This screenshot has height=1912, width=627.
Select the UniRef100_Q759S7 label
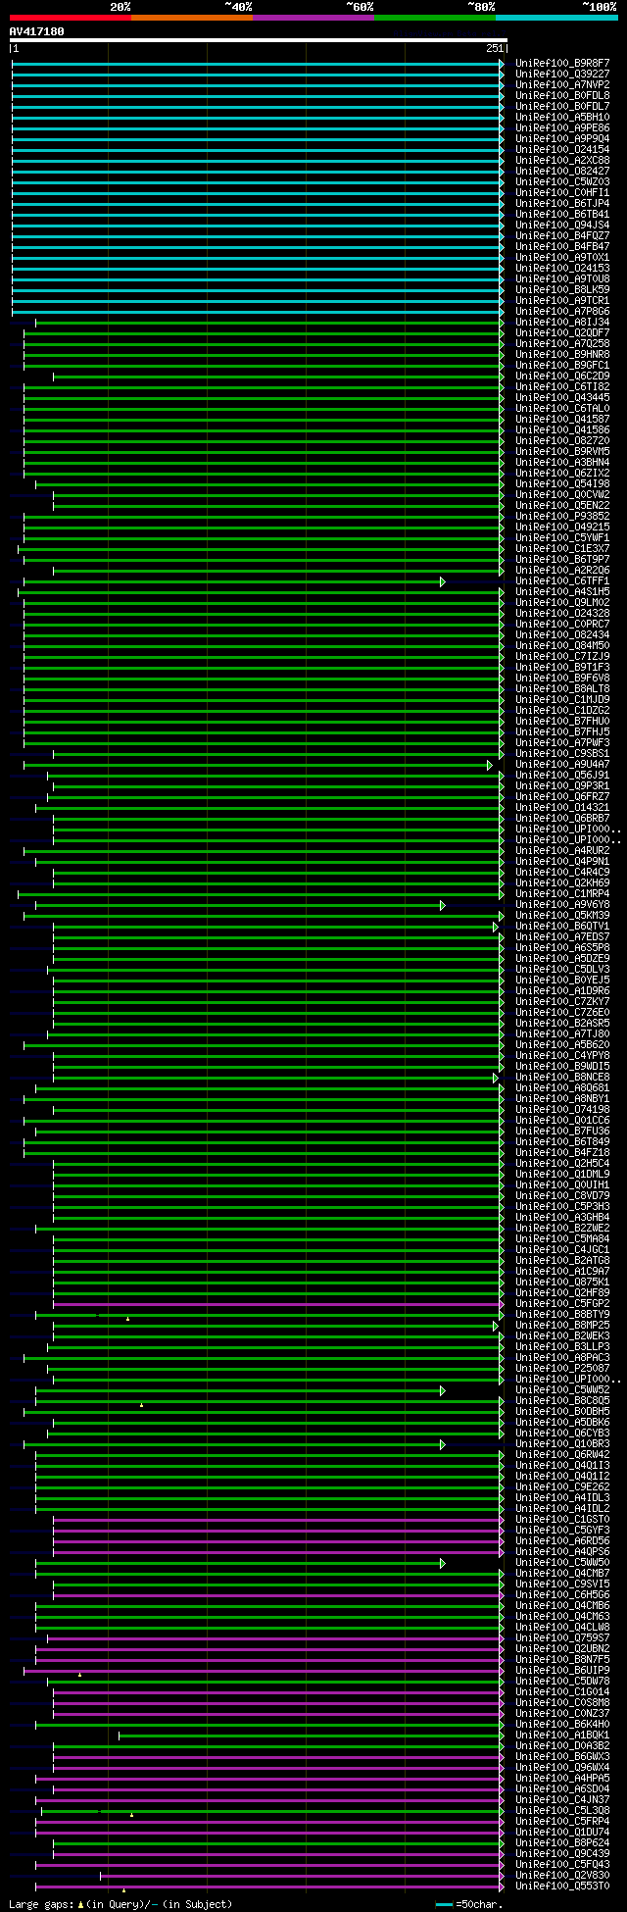(562, 1637)
